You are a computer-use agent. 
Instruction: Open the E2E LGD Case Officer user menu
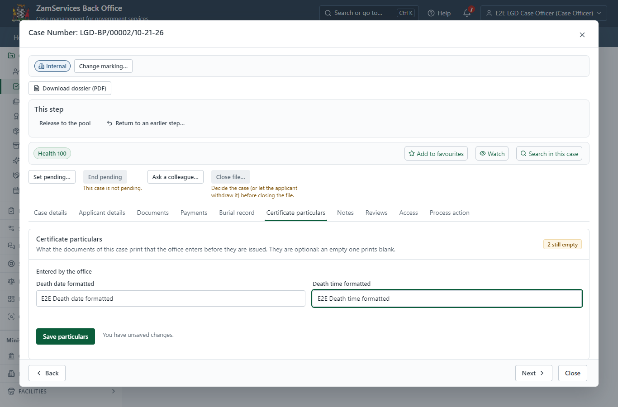tap(543, 13)
